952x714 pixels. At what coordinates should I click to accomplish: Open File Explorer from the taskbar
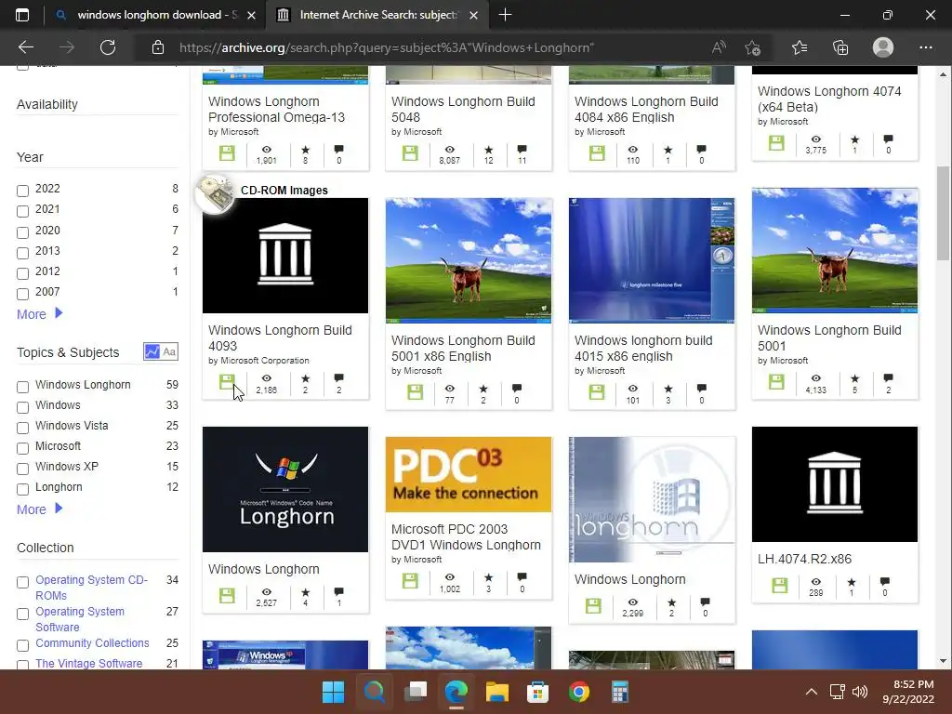[x=496, y=692]
